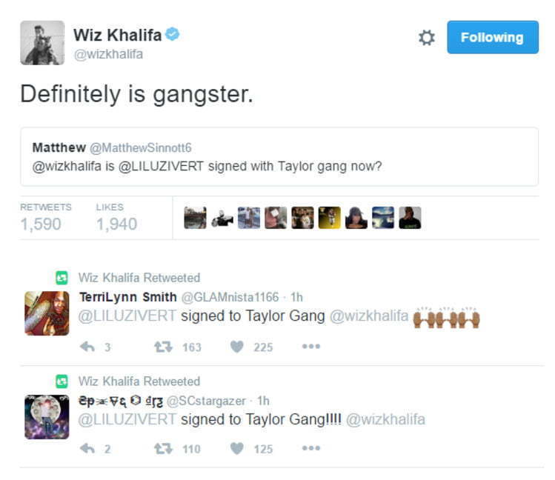Viewport: 555px width, 480px height.
Task: Click TerriLynn Smith's avatar picture
Action: click(47, 313)
